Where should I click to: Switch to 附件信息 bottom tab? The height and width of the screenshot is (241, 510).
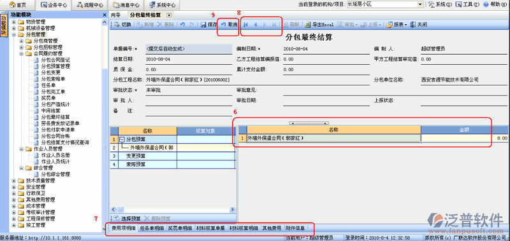coord(295,228)
